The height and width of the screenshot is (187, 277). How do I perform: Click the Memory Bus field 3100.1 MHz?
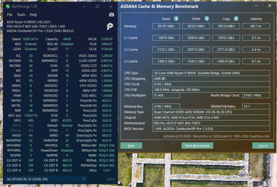click(x=166, y=106)
